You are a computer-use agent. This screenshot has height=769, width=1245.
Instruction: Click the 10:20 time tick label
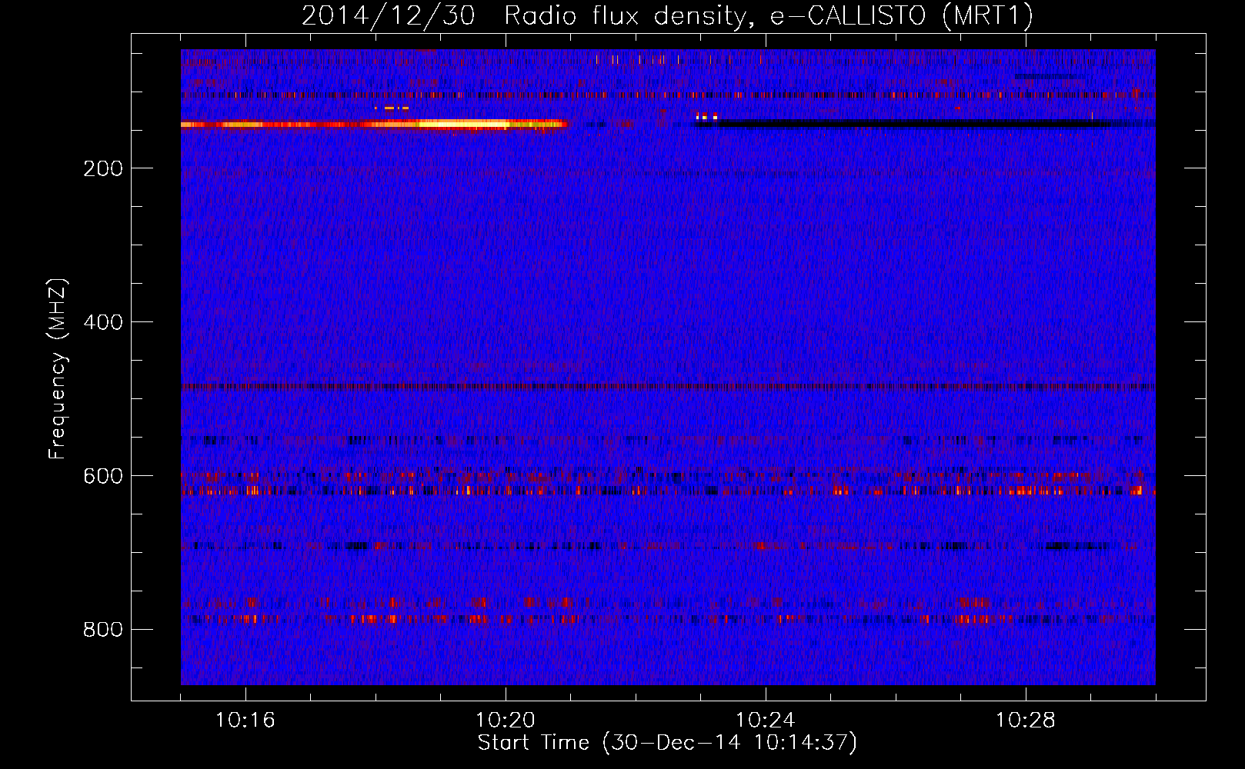(506, 721)
